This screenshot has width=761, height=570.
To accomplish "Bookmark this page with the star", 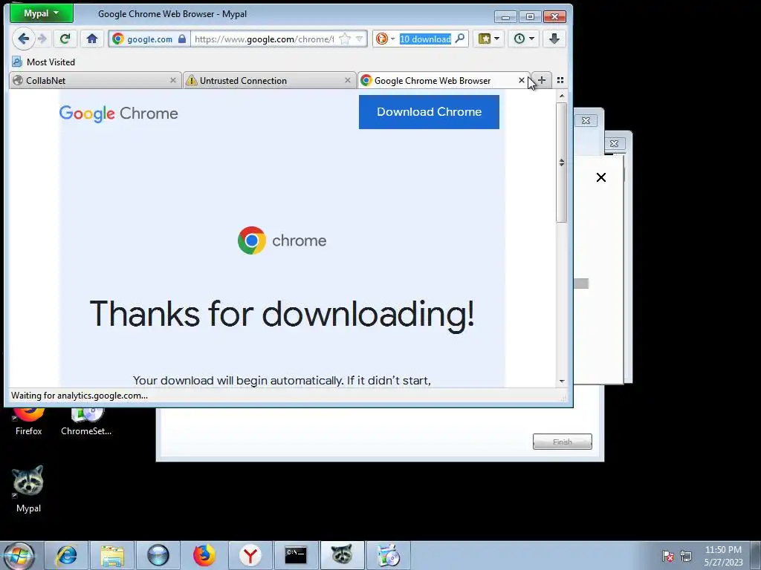I will click(x=345, y=39).
